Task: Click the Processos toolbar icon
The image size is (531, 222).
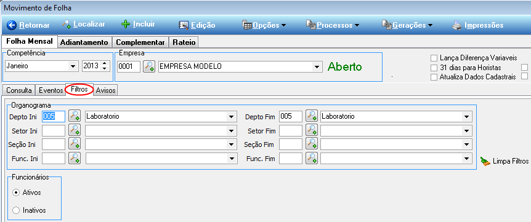Action: [x=311, y=25]
